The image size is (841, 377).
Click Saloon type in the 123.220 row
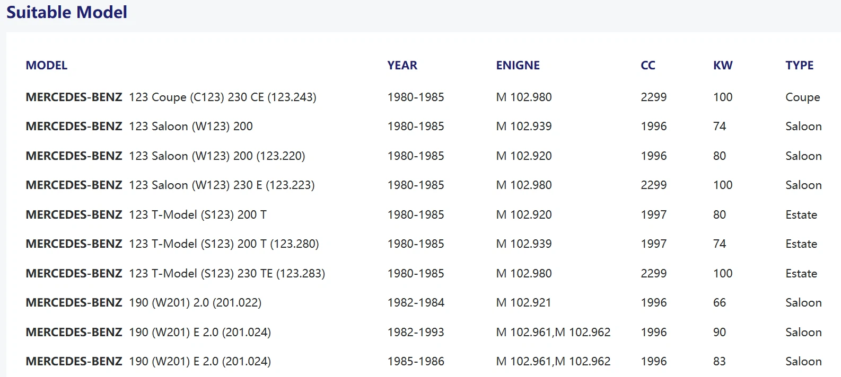click(x=803, y=156)
